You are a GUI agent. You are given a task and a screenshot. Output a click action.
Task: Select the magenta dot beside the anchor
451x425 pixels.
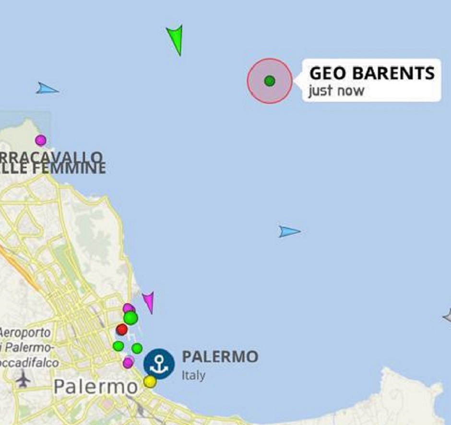point(128,362)
